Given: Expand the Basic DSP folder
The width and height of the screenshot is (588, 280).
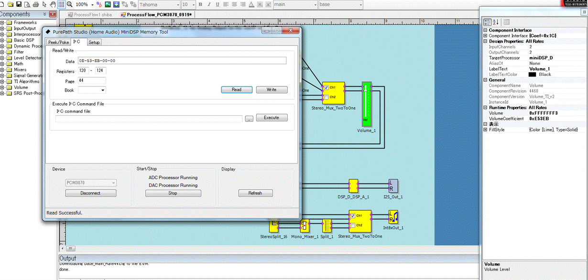Looking at the screenshot, I should coord(2,40).
